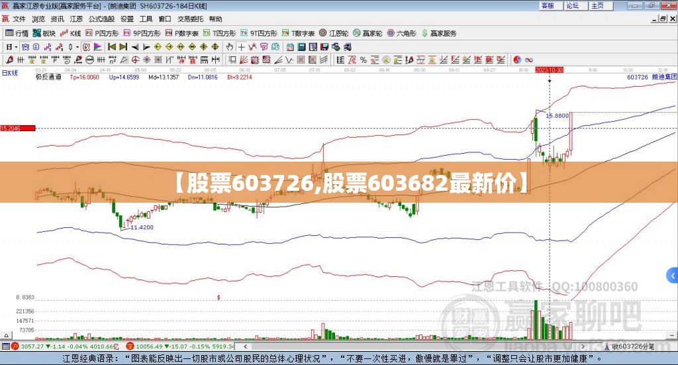The image size is (678, 365).
Task: Open the 交易委托 menu
Action: coord(190,19)
